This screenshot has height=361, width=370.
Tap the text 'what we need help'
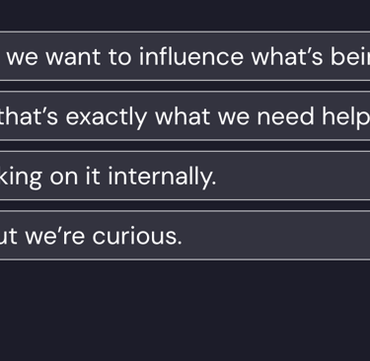(262, 117)
